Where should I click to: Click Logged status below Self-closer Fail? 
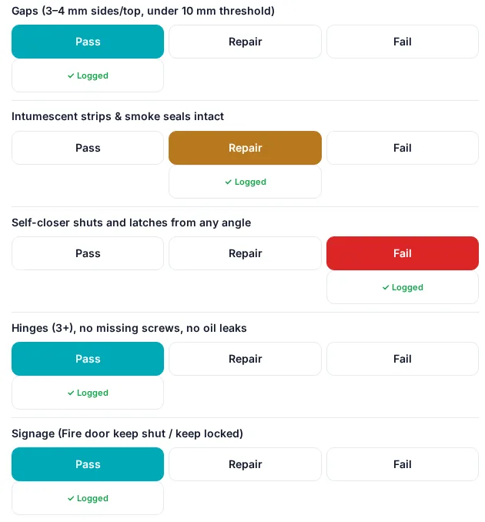[403, 287]
